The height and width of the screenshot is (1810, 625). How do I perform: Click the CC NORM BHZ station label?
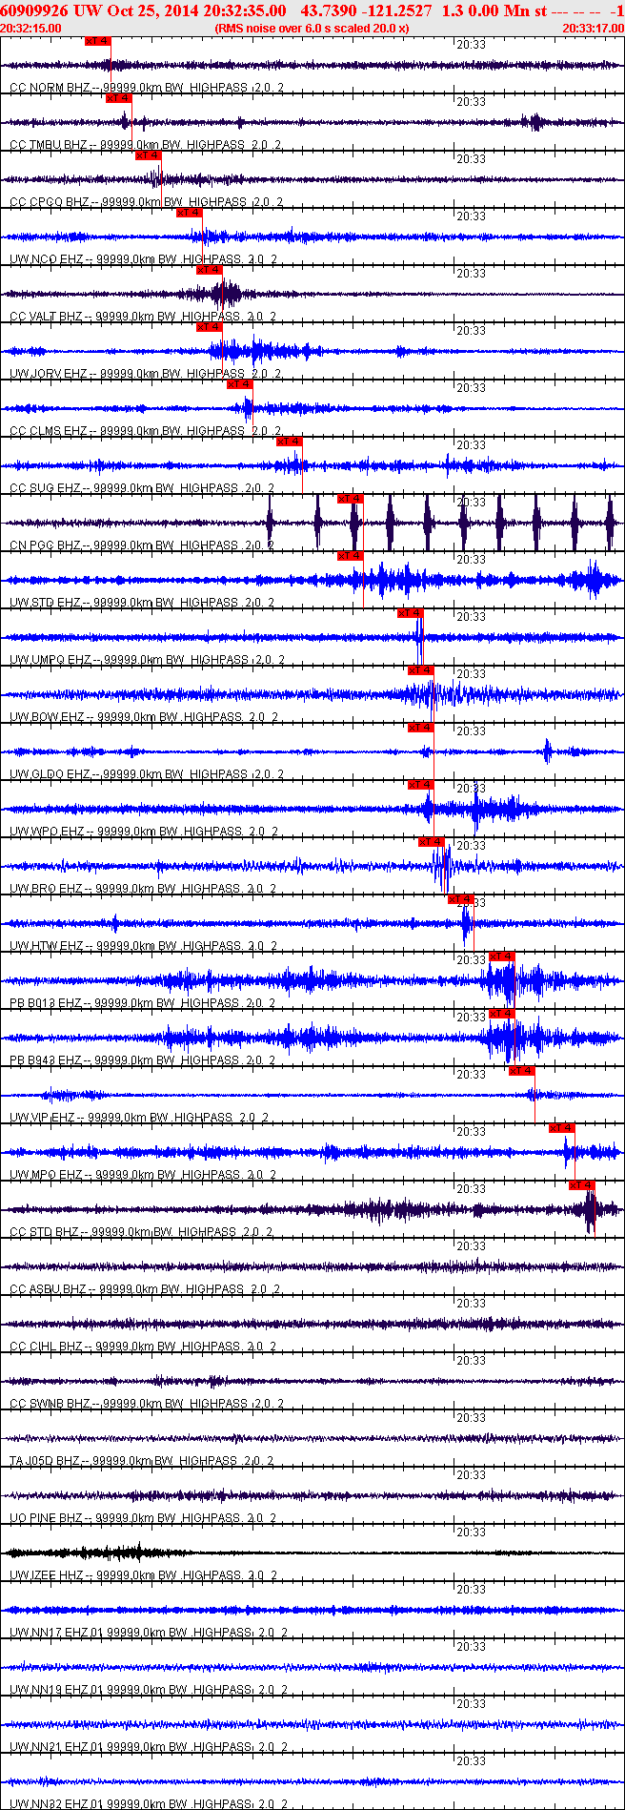[x=147, y=88]
